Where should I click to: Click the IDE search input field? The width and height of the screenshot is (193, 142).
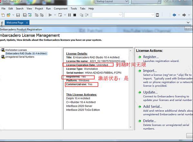click(144, 2)
